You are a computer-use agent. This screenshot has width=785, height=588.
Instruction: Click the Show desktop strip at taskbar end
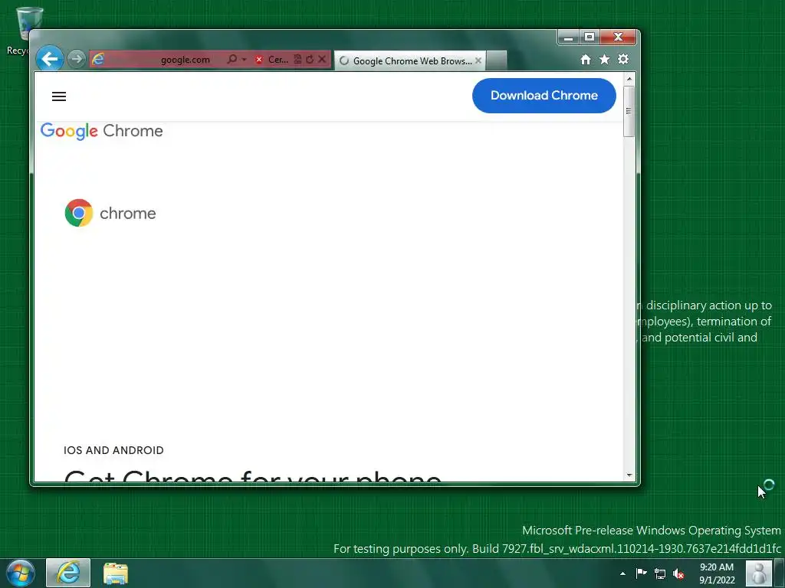click(780, 573)
